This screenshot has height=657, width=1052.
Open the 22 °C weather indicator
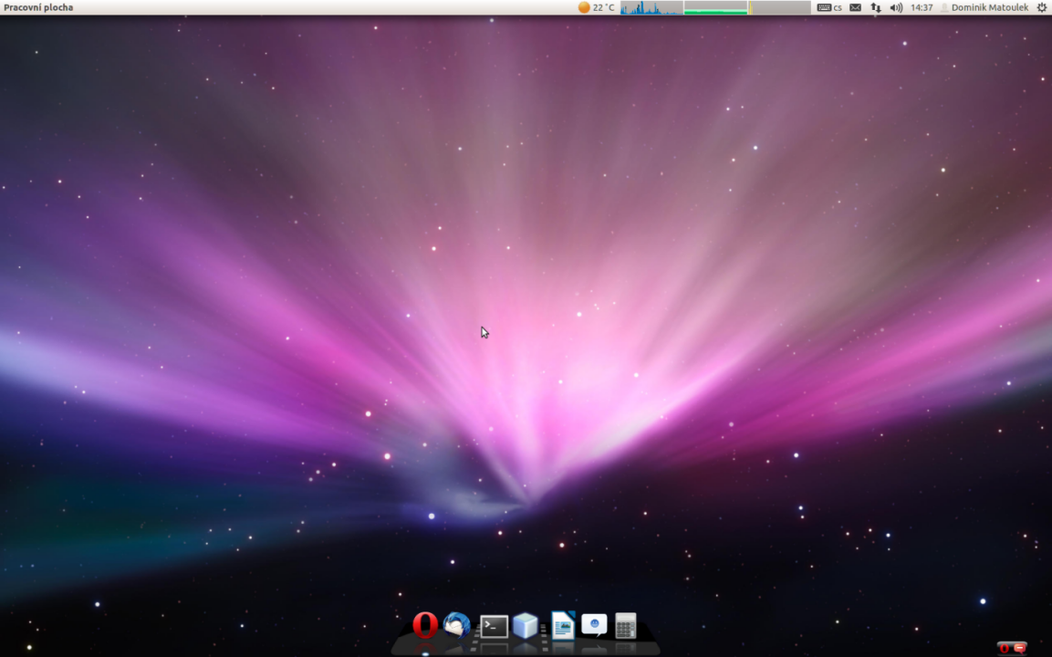(x=596, y=7)
